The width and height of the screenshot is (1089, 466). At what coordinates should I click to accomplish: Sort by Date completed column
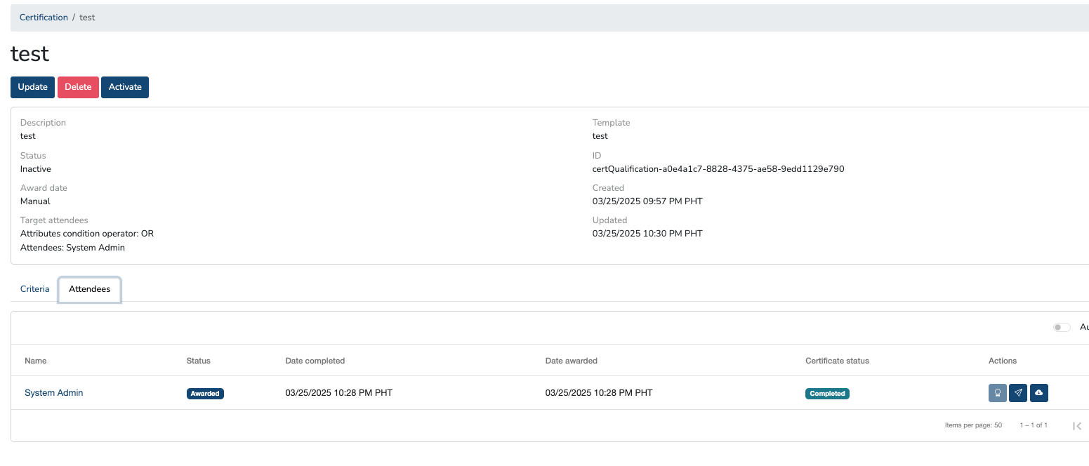(315, 361)
